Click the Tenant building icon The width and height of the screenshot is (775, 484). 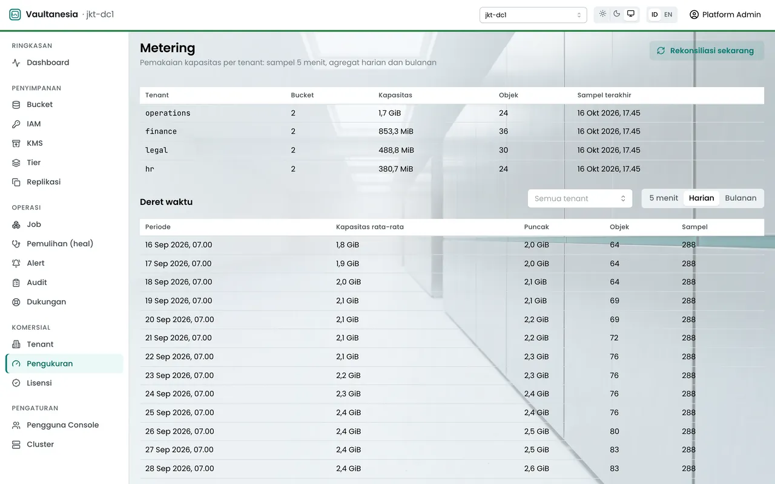(16, 344)
